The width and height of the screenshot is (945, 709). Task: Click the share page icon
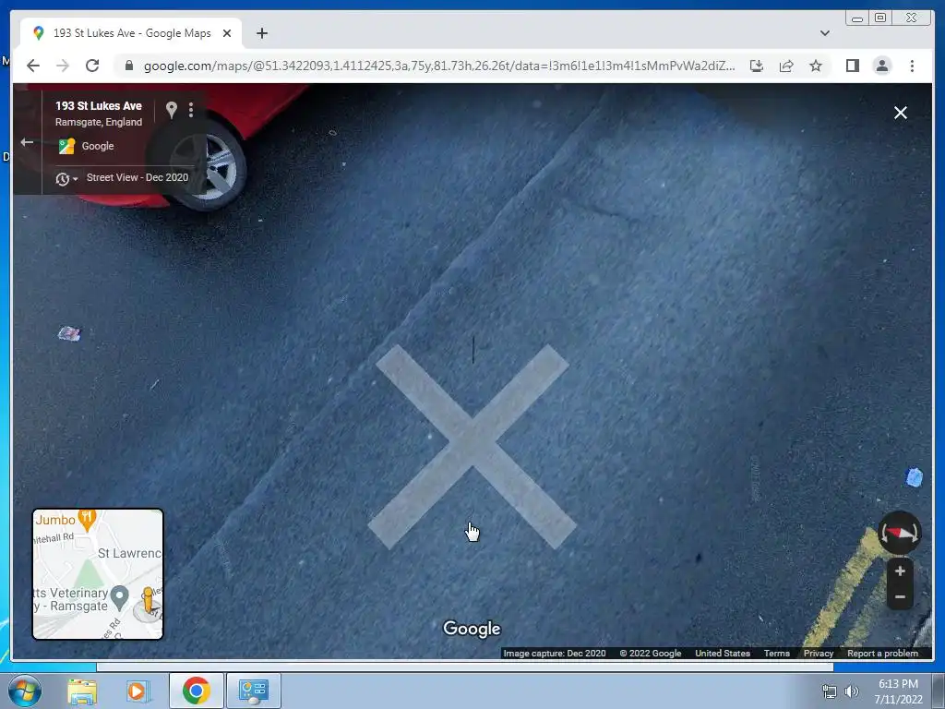786,66
